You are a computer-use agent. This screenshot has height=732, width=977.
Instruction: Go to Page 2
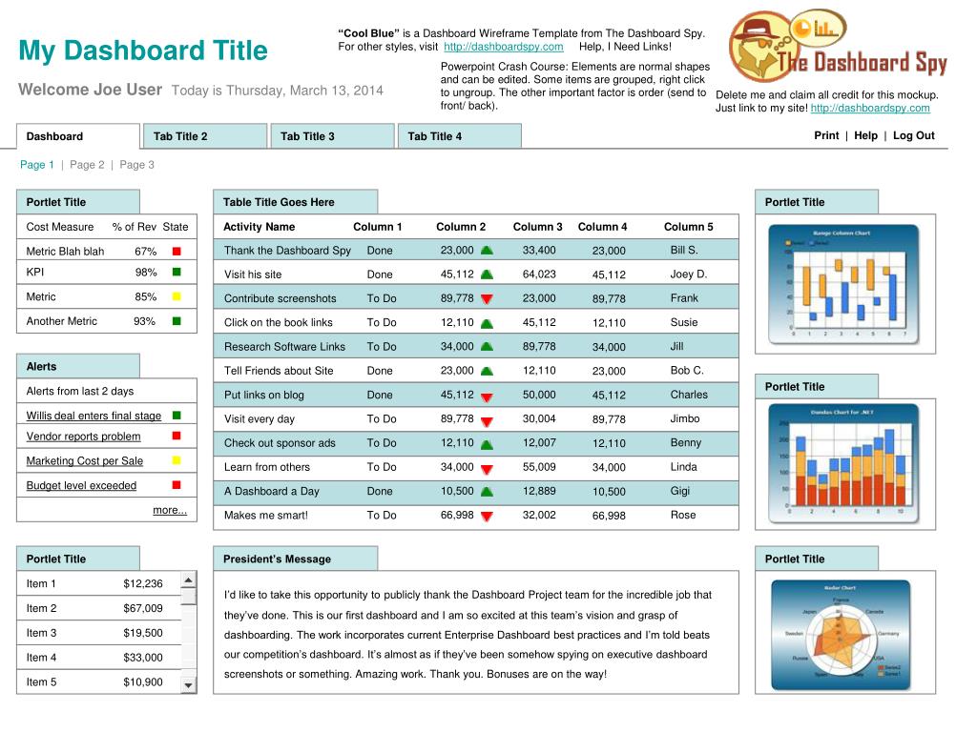(x=87, y=165)
